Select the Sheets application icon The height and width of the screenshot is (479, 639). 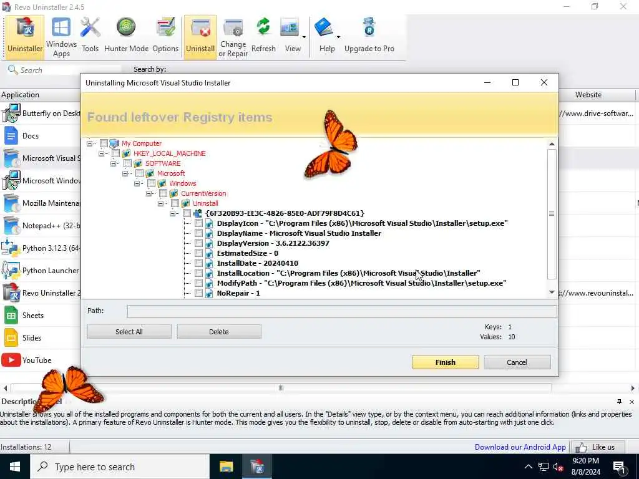coord(11,315)
